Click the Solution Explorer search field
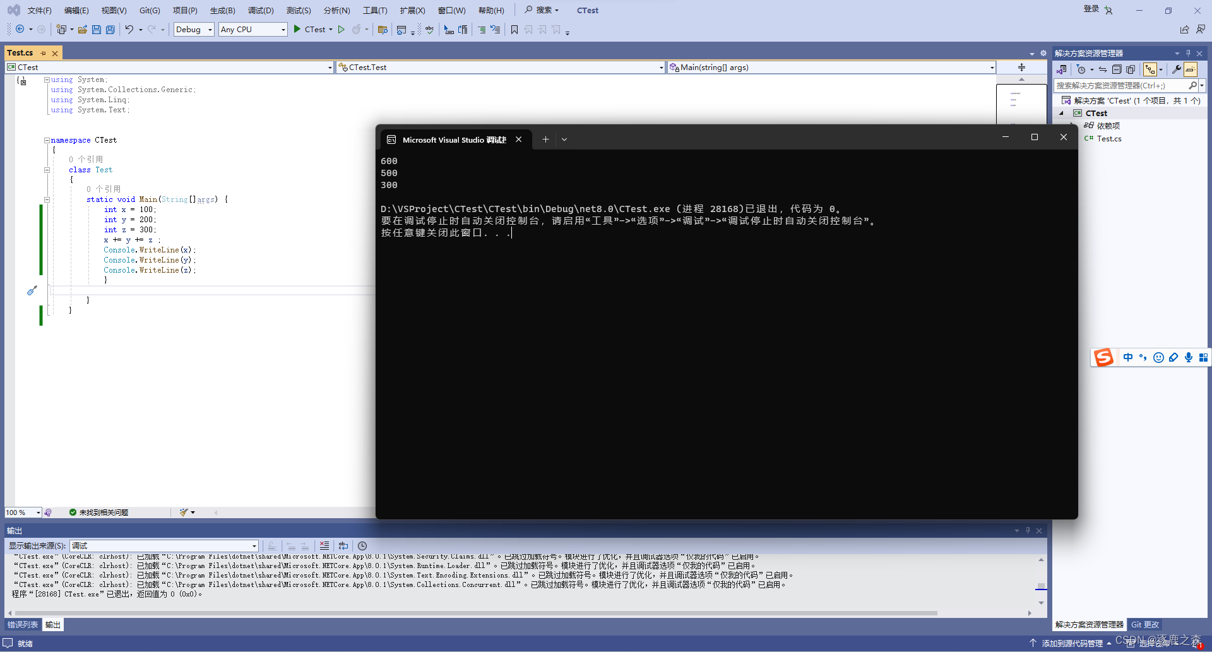 pos(1122,86)
